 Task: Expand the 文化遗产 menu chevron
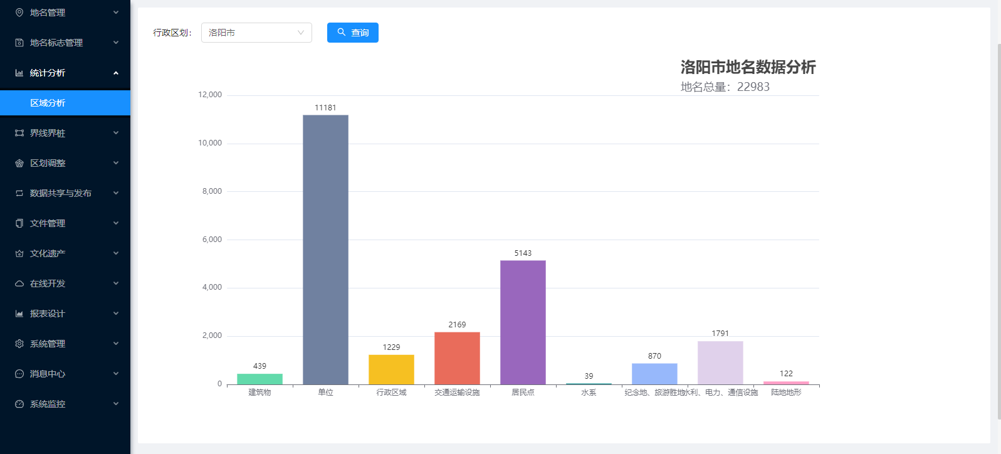[116, 253]
